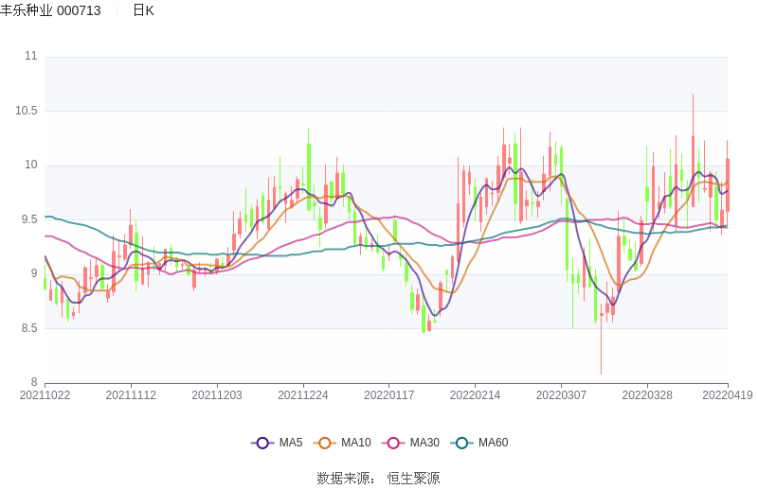Click the stock title 丰乐种业 000713

pos(51,10)
